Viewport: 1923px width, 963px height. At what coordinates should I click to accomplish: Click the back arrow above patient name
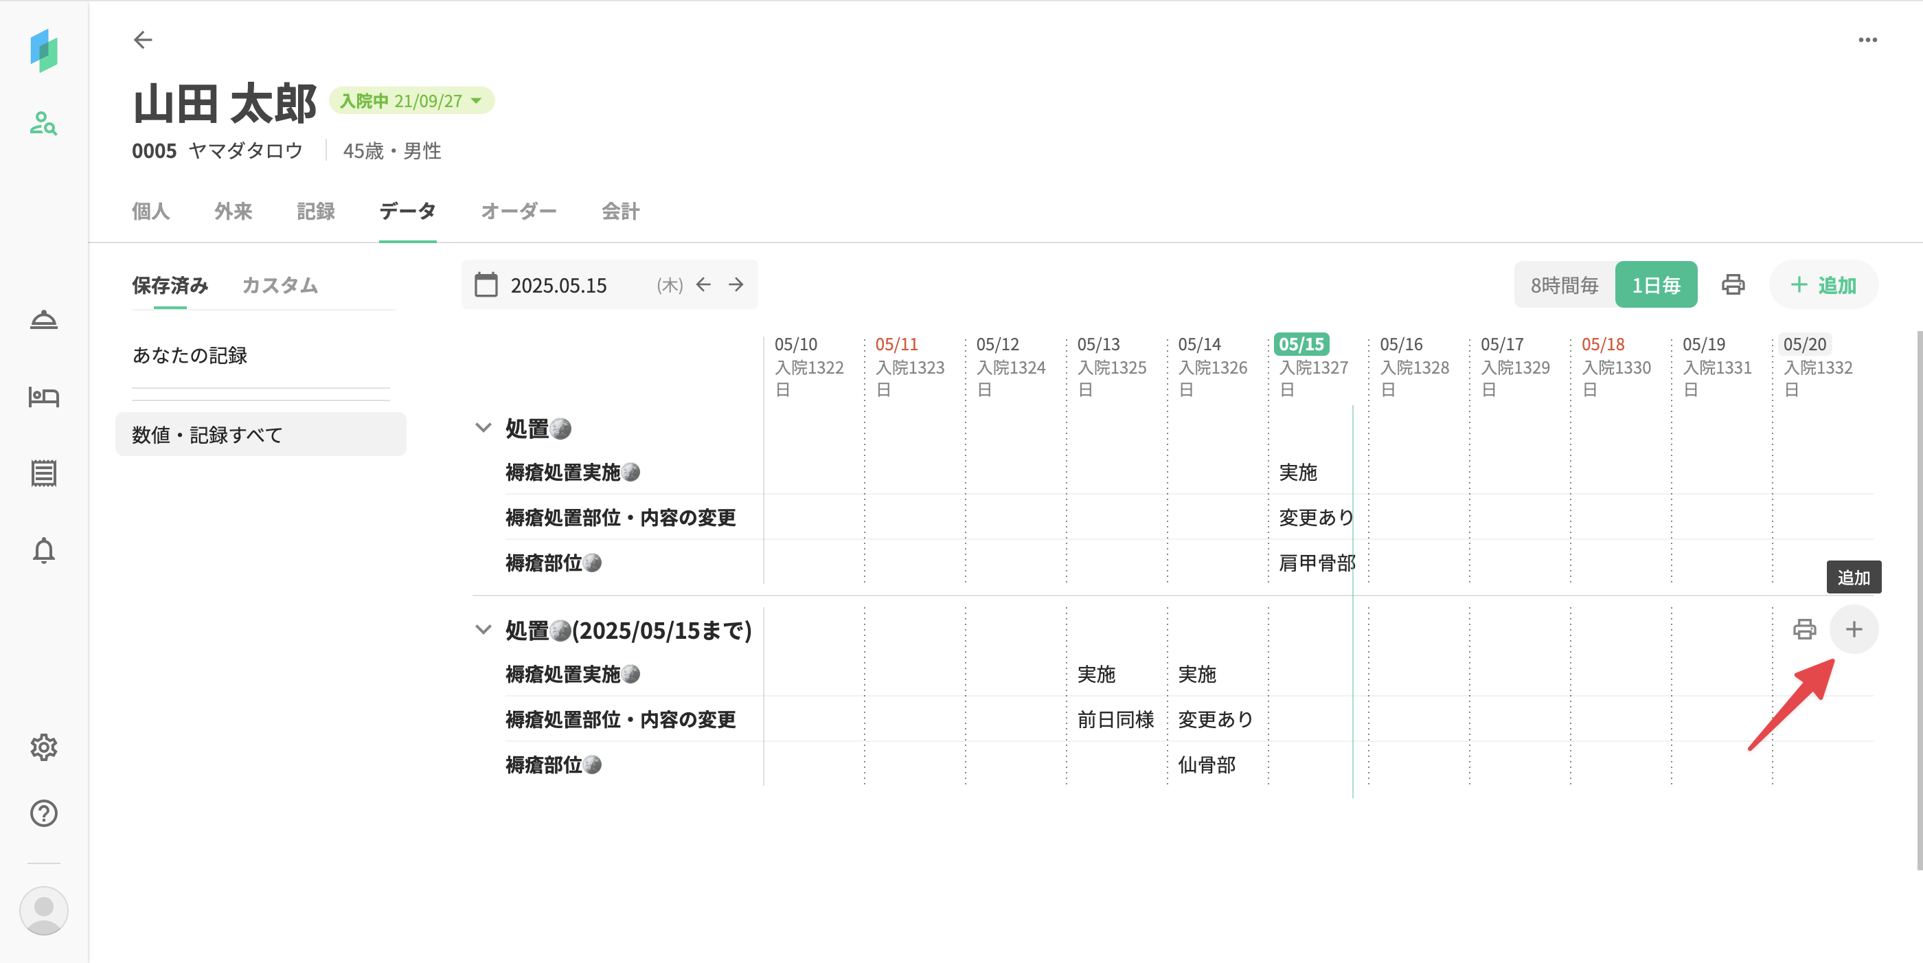pos(143,40)
